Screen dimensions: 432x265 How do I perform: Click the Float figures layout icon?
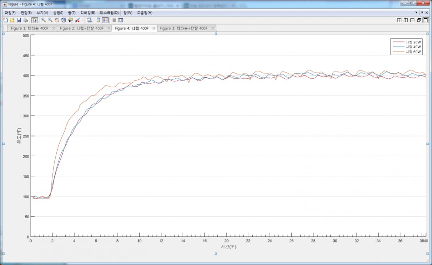[x=419, y=20]
